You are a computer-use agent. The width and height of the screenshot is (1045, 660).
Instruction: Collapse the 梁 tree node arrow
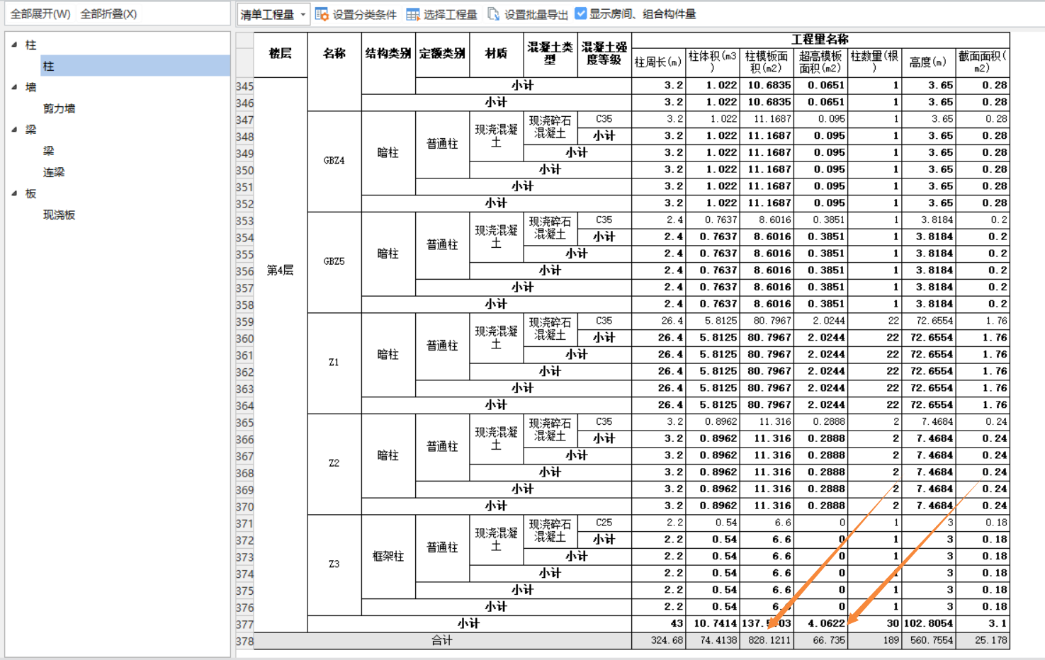(14, 130)
